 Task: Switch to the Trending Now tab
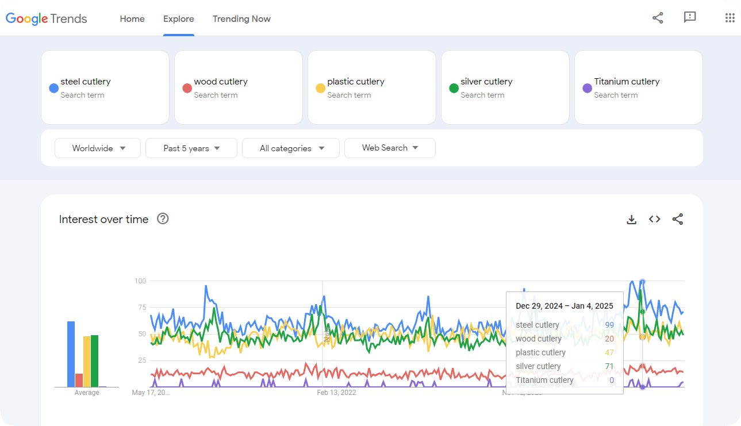[x=241, y=19]
